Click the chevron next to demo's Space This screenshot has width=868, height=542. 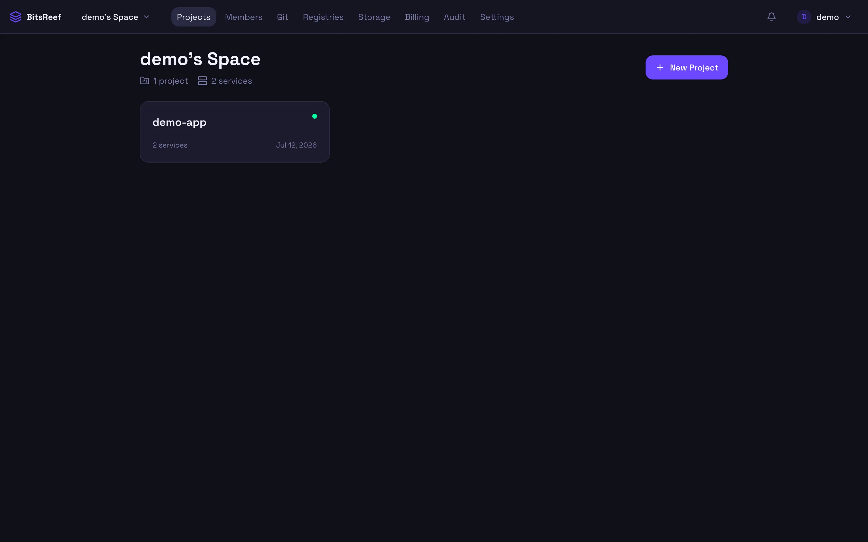(146, 17)
